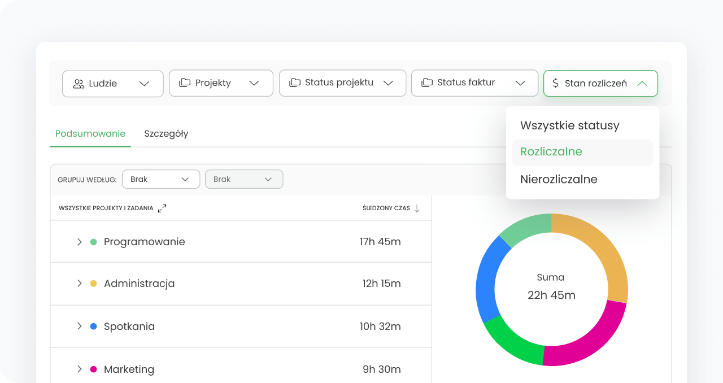
Task: Choose Wszystkie statusy from the menu
Action: [x=569, y=125]
